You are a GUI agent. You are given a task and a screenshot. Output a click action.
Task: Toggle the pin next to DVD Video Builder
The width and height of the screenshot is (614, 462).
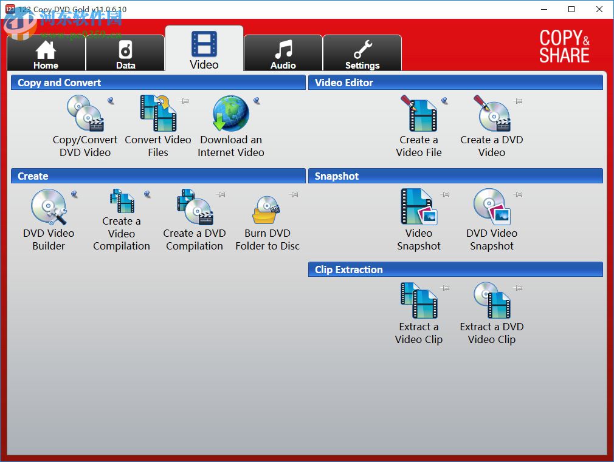[74, 194]
